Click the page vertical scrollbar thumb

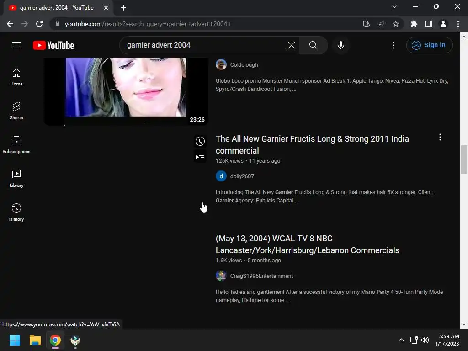coord(464,159)
